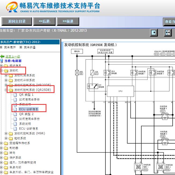Viewport: 175px width, 175px height.
Task: Expand the 保护系统 node
Action: click(1, 158)
